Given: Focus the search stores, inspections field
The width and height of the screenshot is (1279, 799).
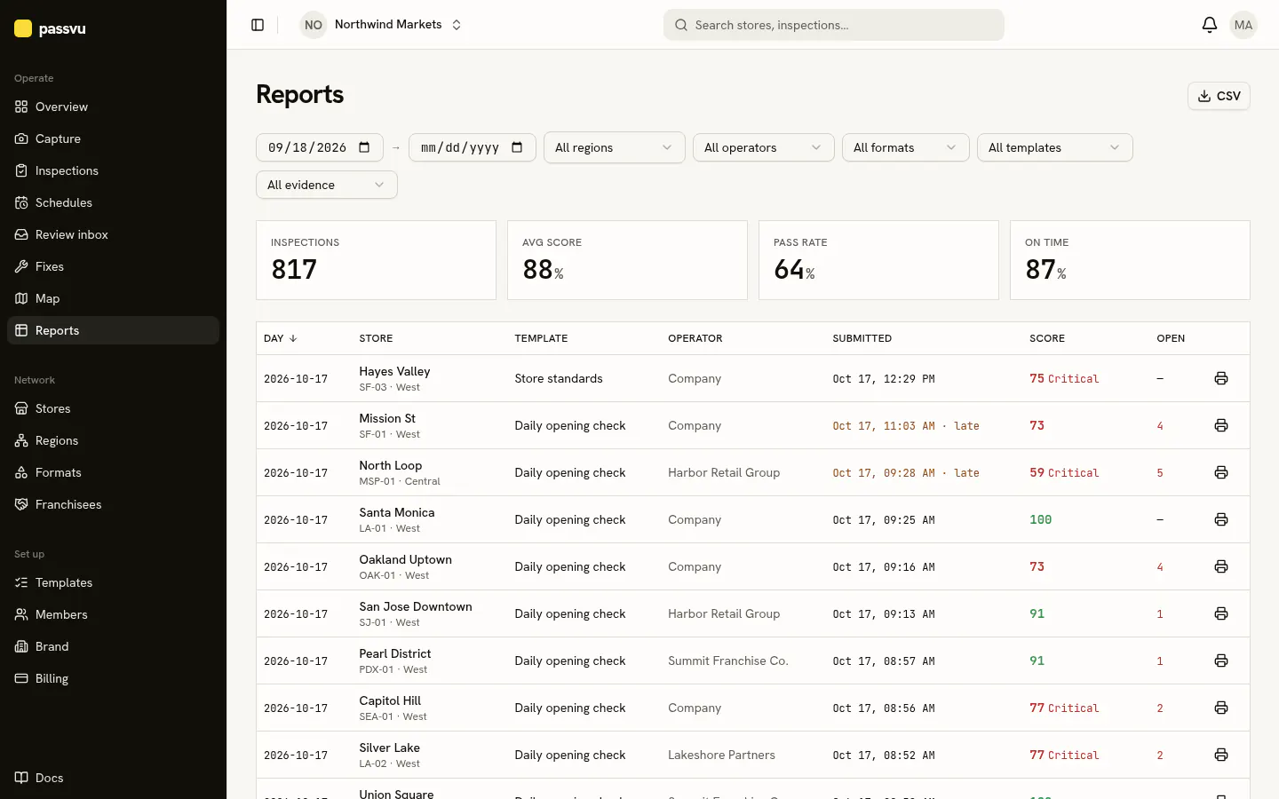Looking at the screenshot, I should pyautogui.click(x=834, y=25).
